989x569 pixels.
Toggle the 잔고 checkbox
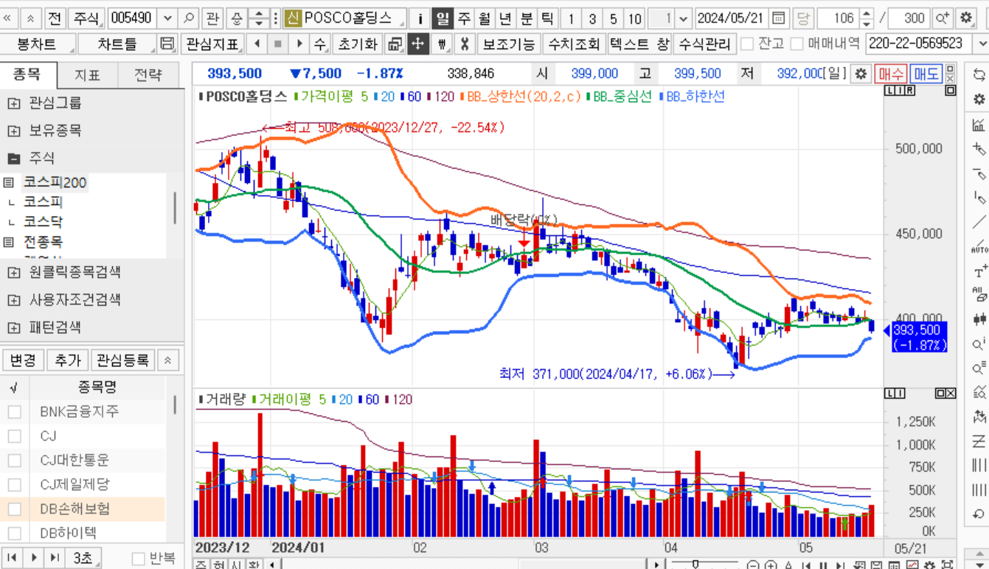[747, 44]
